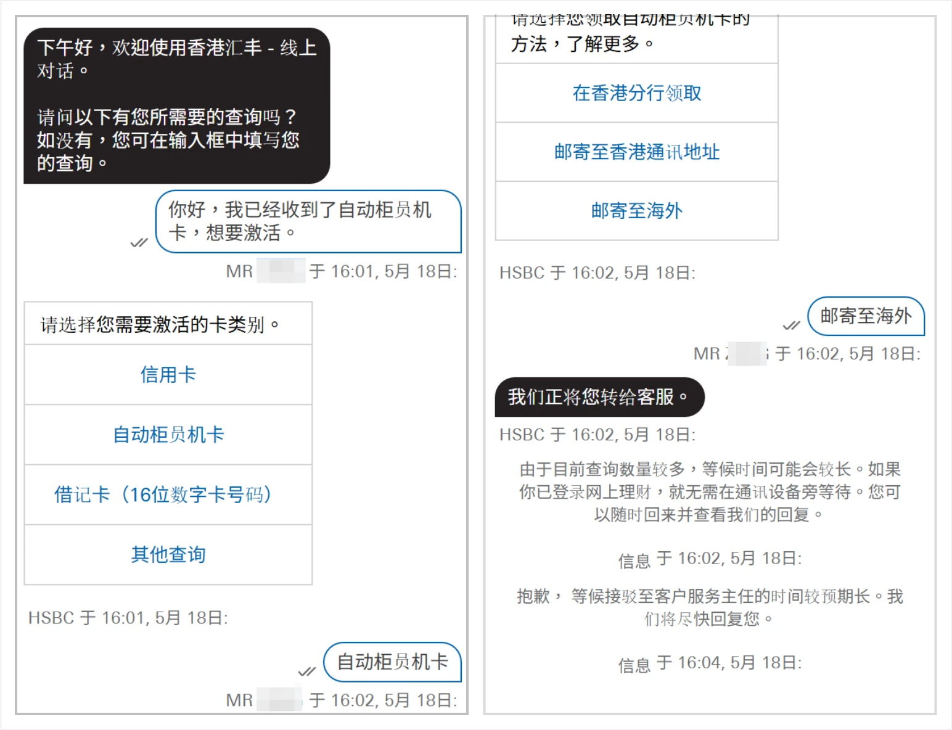Click the MR timestamp 于 16:01, 5月 18日
The height and width of the screenshot is (730, 952).
342,271
